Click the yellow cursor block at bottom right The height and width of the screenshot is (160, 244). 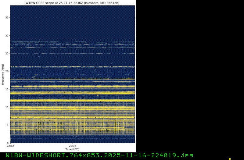click(230, 155)
